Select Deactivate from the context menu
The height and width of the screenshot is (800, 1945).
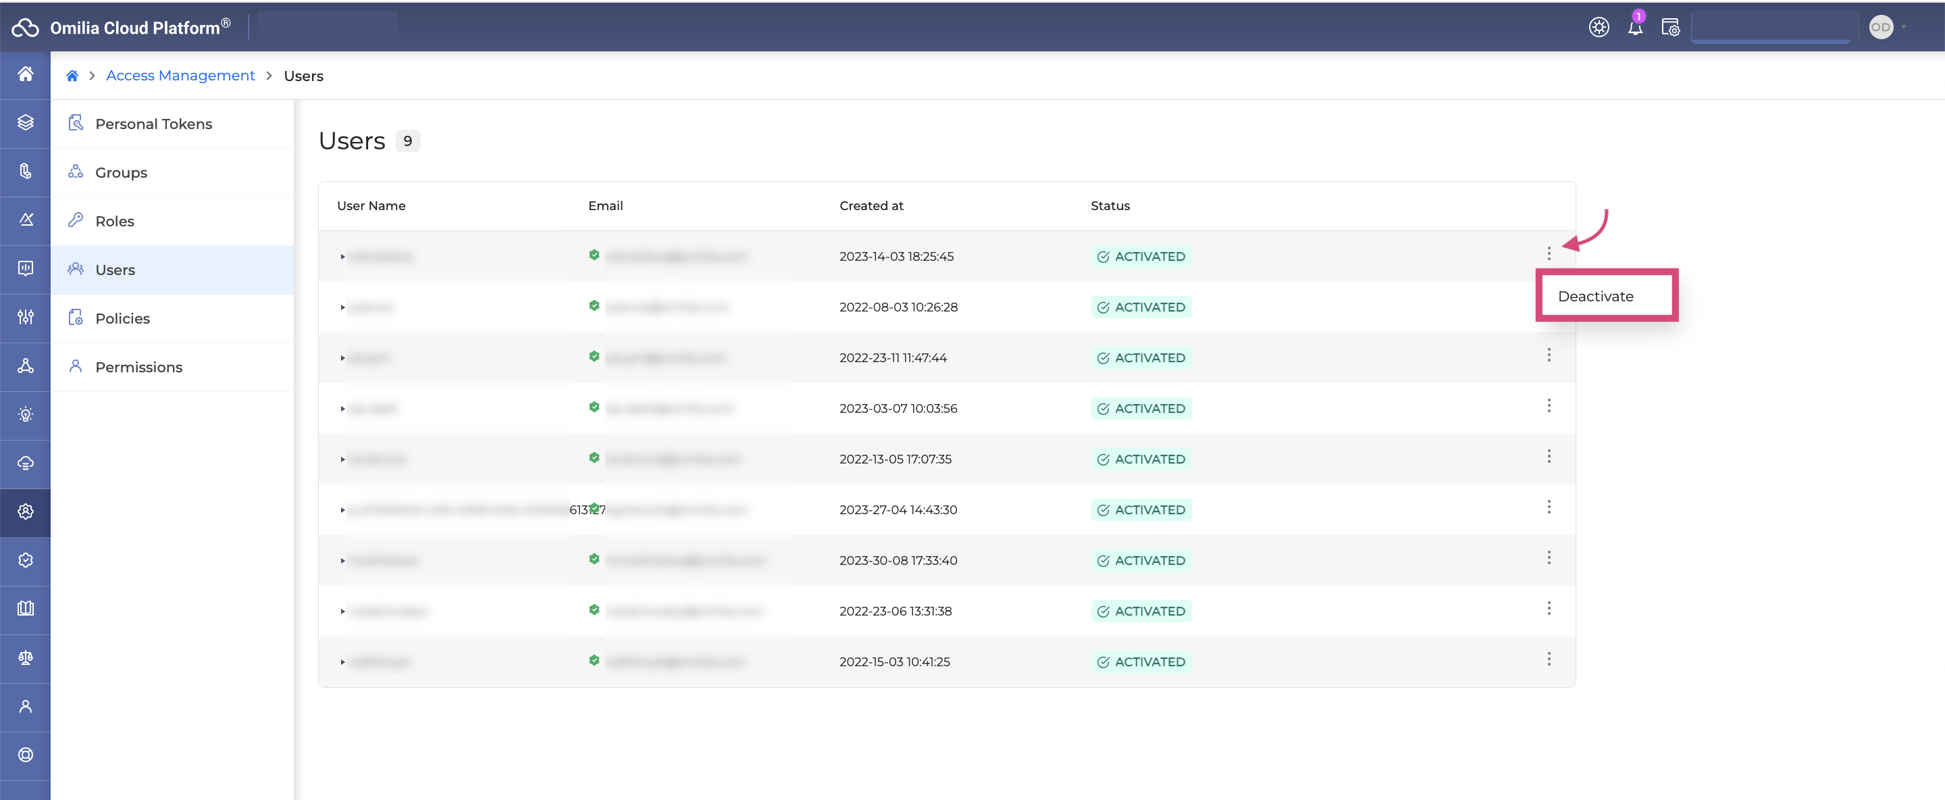pos(1595,296)
